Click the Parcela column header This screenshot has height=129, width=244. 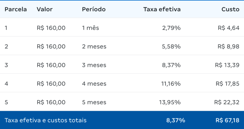point(16,9)
